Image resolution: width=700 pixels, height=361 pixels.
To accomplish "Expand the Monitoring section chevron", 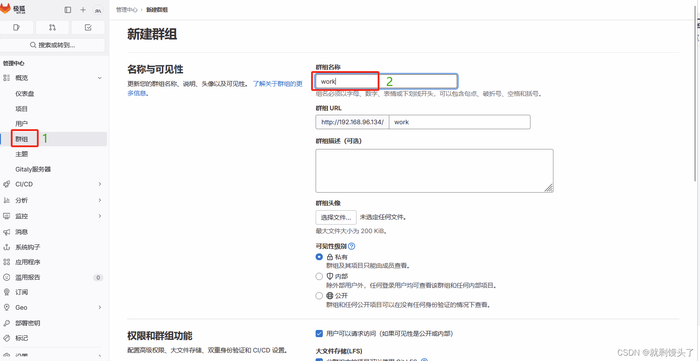I will (100, 216).
